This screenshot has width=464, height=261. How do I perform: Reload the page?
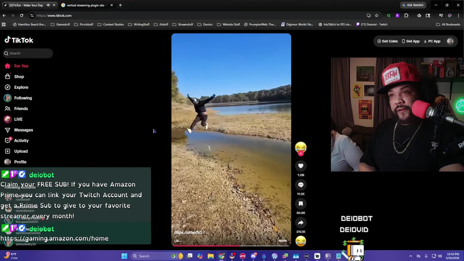21,16
